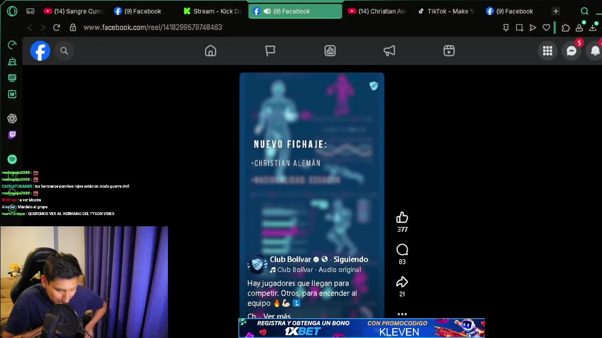Click the 83 comments count
Screen dimensions: 602x338
click(402, 262)
